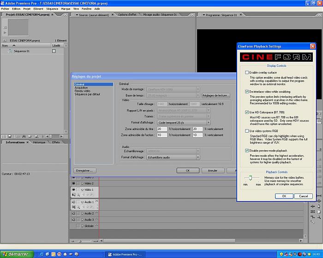Open the Windows démarrer start menu
This screenshot has width=323, height=258.
click(17, 254)
